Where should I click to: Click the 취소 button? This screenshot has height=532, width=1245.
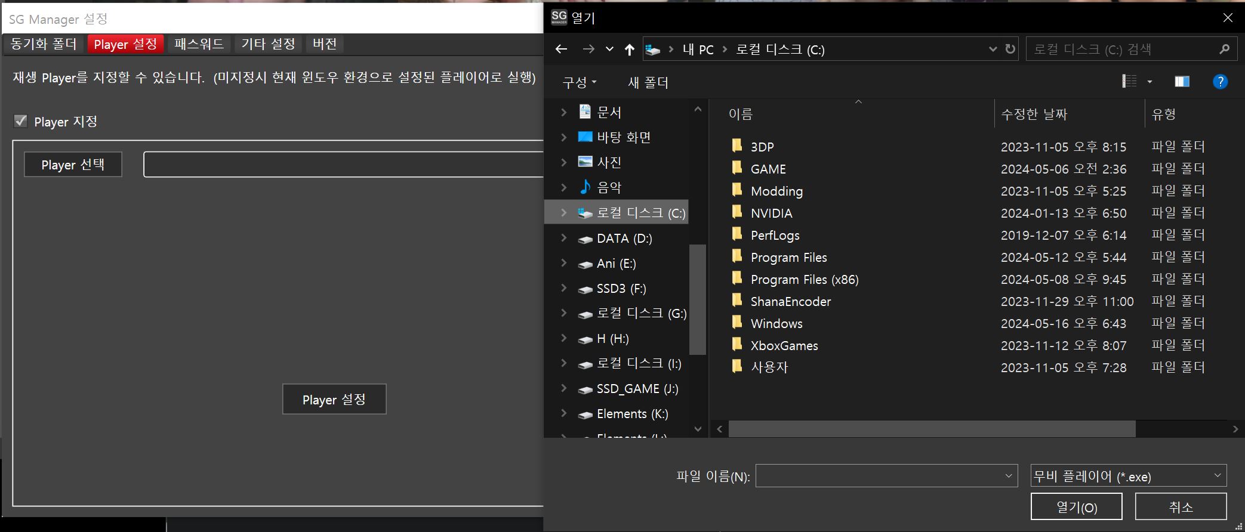coord(1180,507)
